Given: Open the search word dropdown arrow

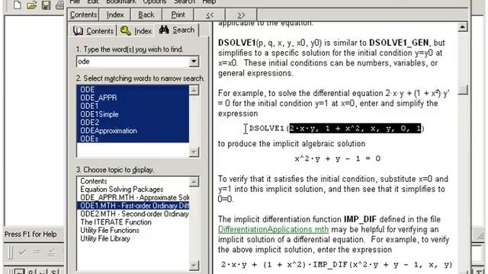Looking at the screenshot, I should [x=194, y=62].
